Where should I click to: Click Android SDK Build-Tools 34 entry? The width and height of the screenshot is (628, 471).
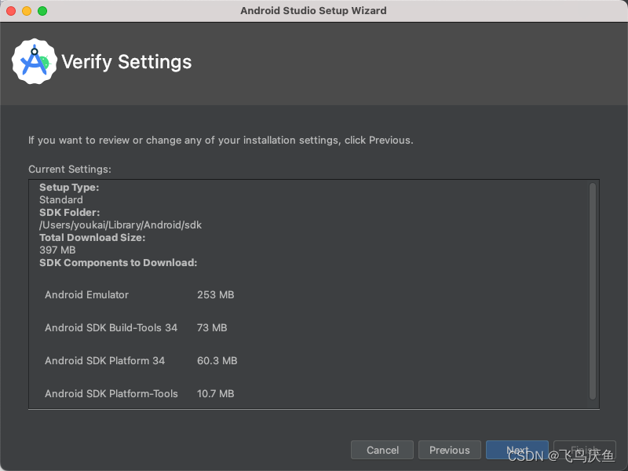111,327
